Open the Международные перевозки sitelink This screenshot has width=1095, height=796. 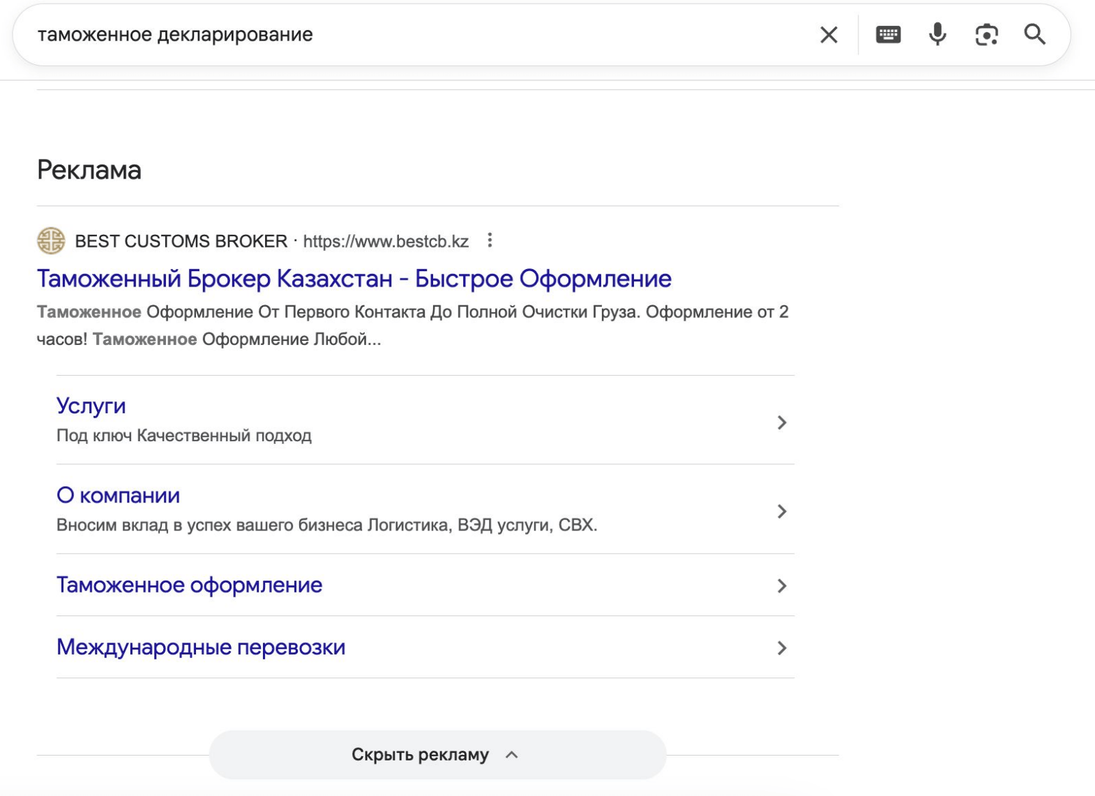[201, 648]
